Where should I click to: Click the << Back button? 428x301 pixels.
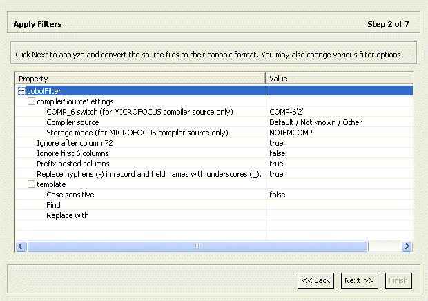(315, 280)
